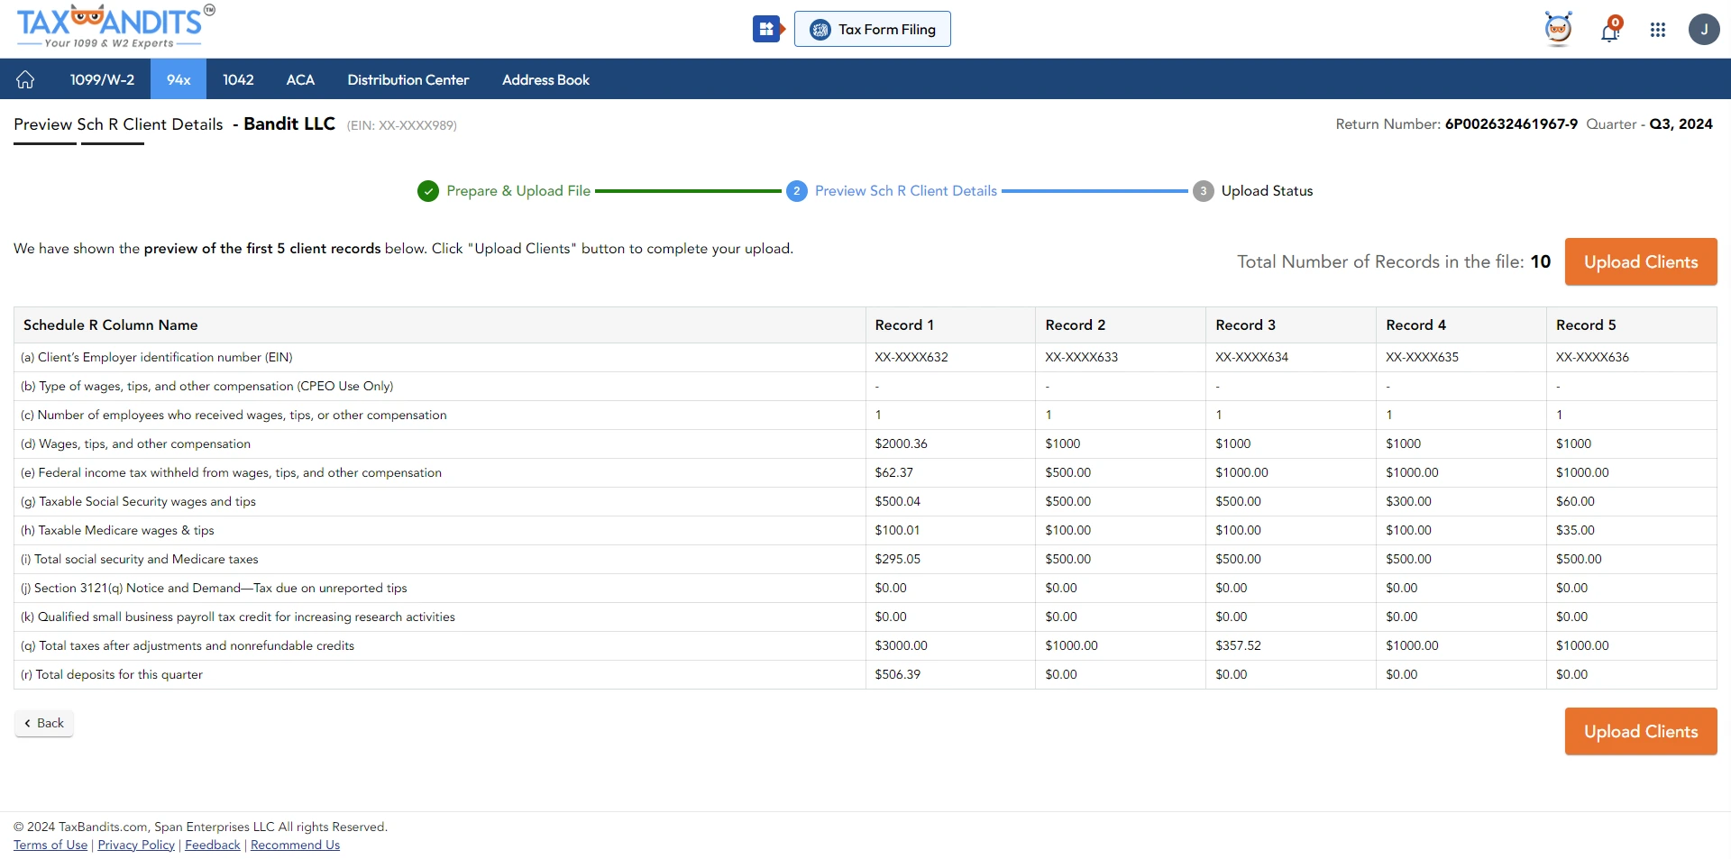
Task: Click the Preview Sch R Client Details step label
Action: tap(906, 191)
